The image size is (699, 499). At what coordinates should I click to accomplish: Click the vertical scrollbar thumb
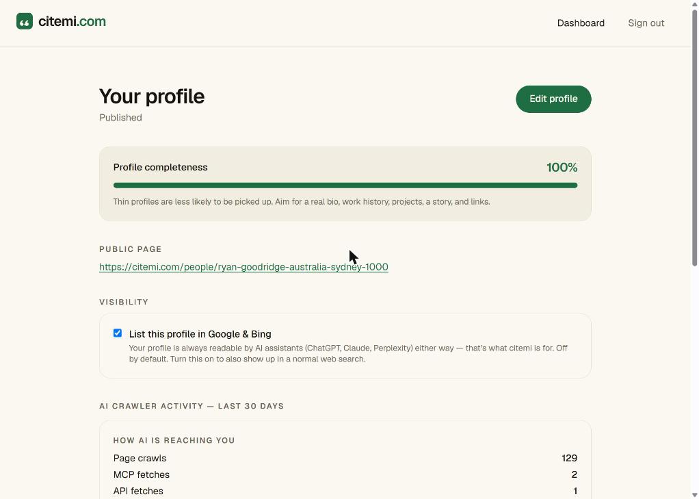(694, 138)
